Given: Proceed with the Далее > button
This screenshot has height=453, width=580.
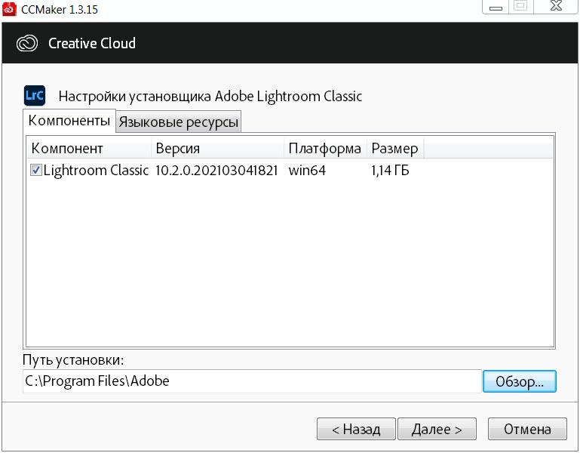Looking at the screenshot, I should click(437, 429).
